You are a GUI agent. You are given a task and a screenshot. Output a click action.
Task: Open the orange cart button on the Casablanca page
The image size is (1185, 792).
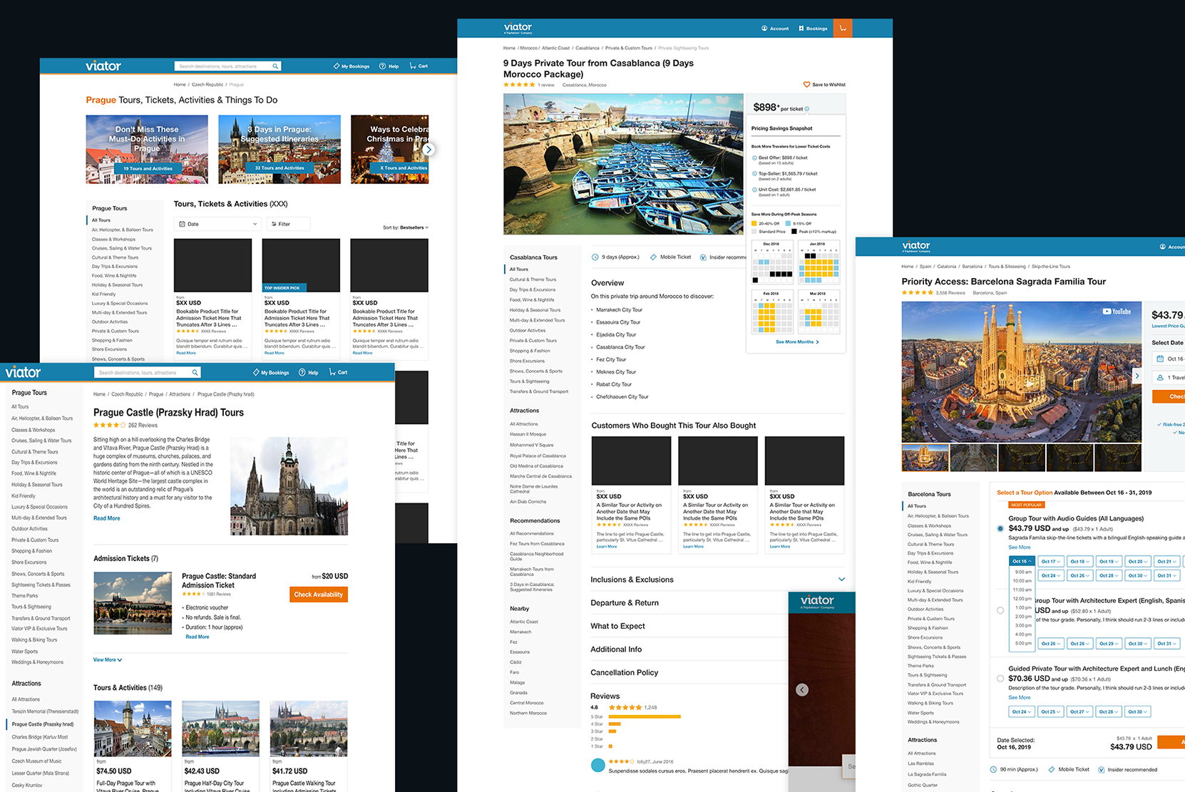click(x=843, y=29)
